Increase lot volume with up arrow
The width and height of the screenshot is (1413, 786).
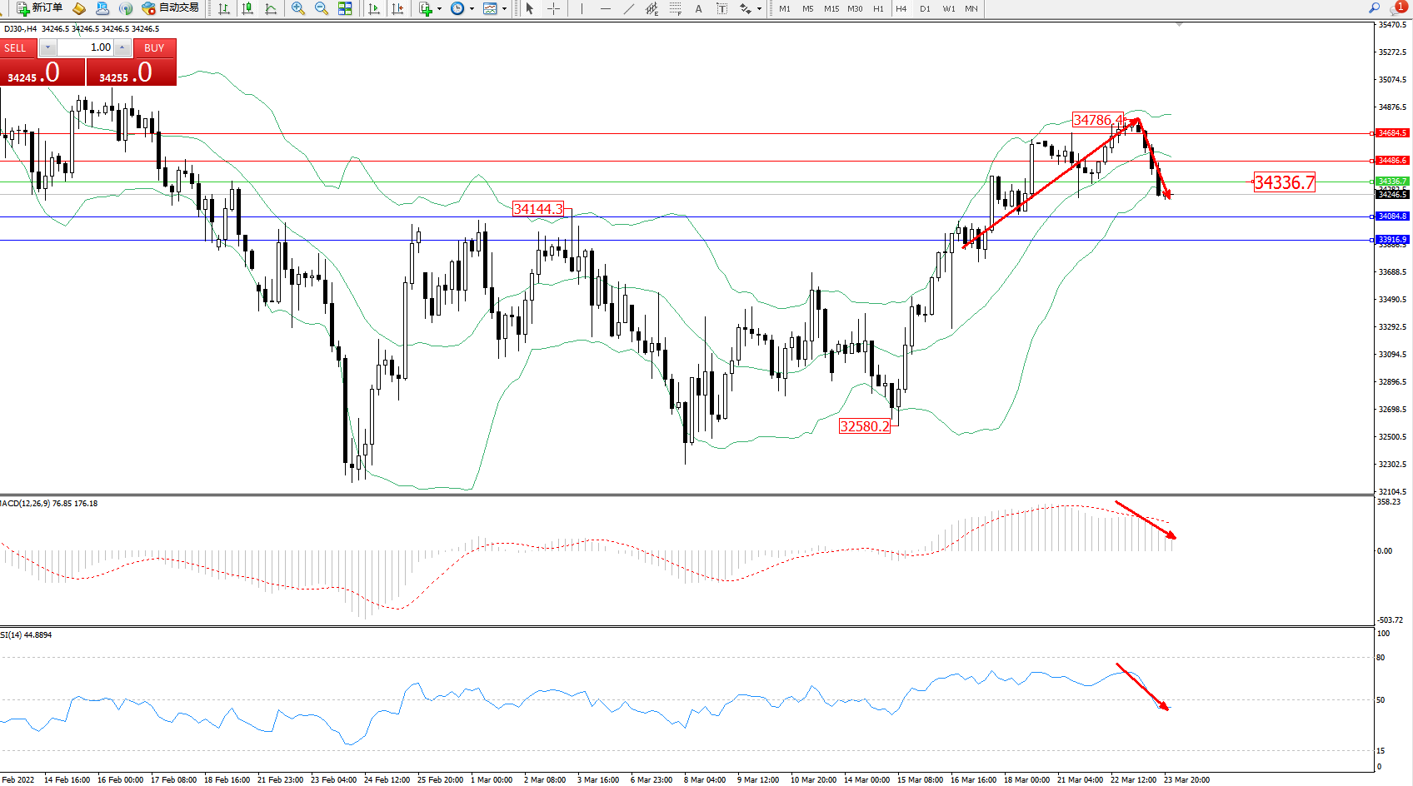[x=122, y=47]
